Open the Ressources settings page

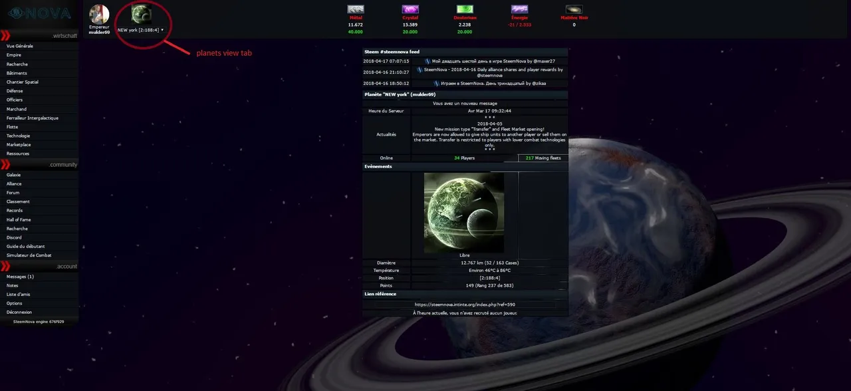point(18,154)
